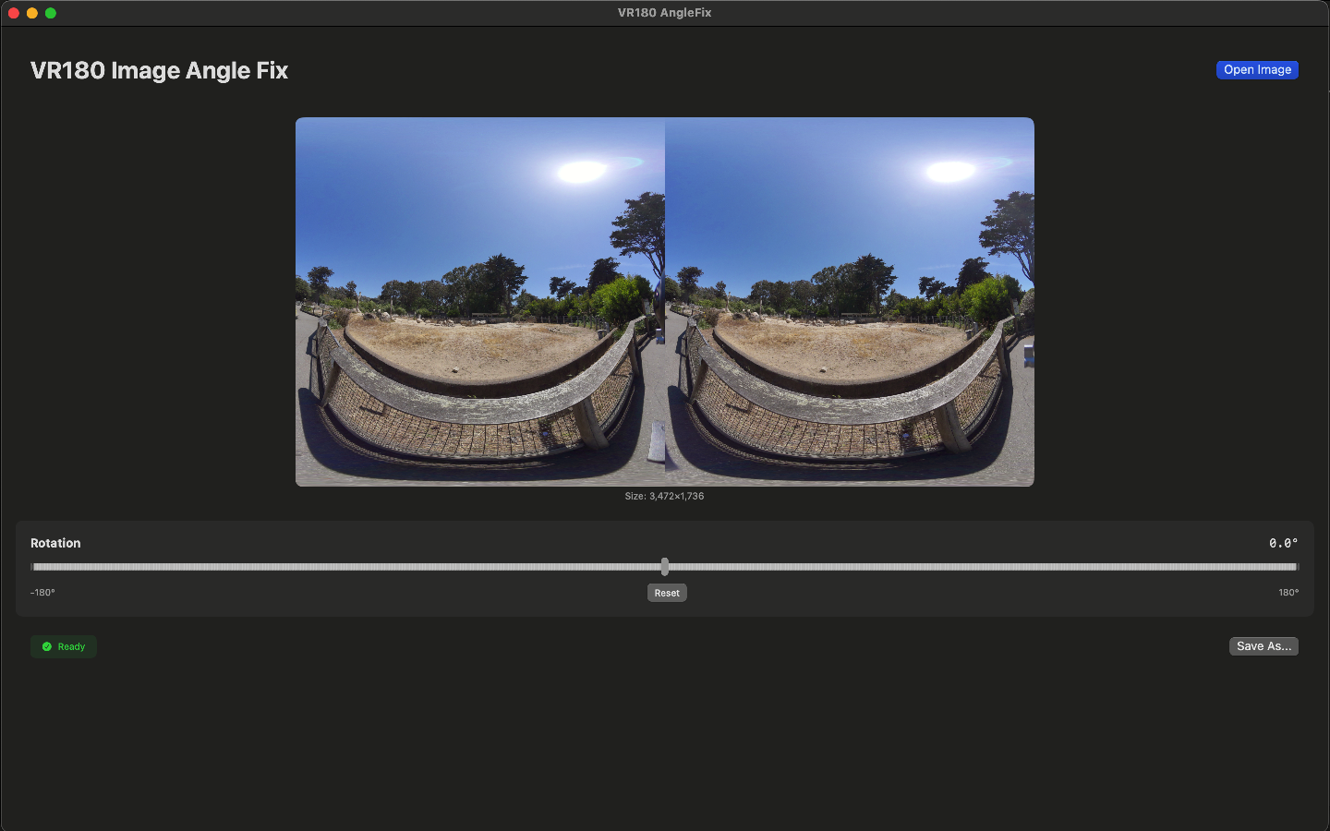Click the green checkmark in the Ready badge

[x=47, y=646]
